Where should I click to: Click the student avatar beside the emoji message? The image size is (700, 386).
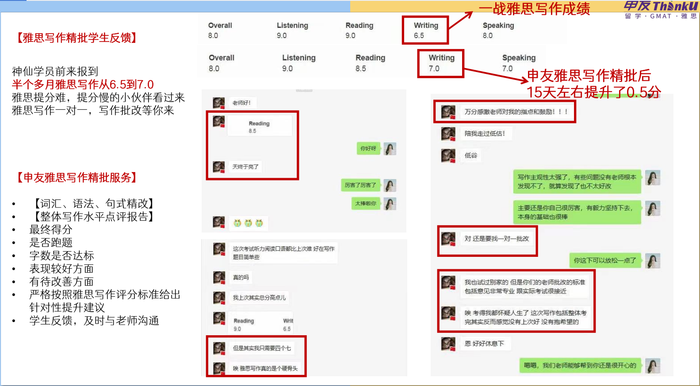[x=219, y=222]
